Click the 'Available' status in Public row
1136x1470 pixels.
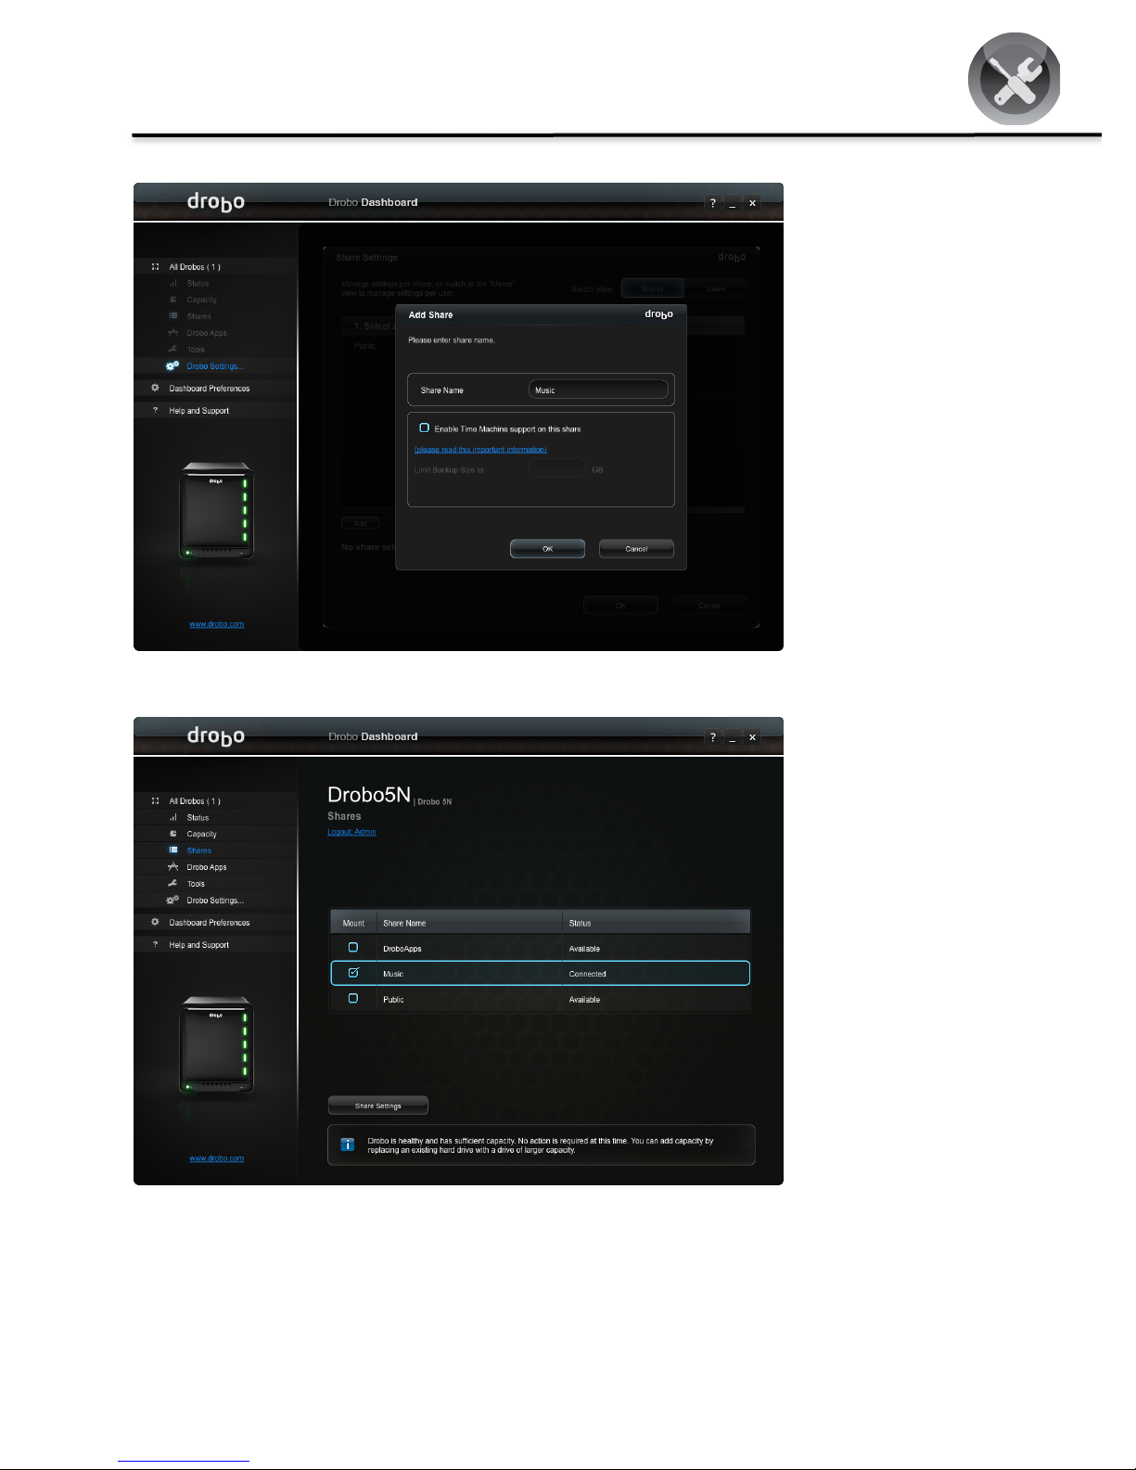coord(584,1000)
